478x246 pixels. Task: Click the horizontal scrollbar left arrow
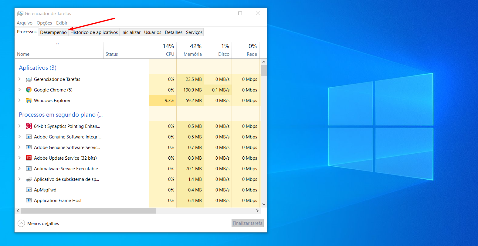pos(18,211)
